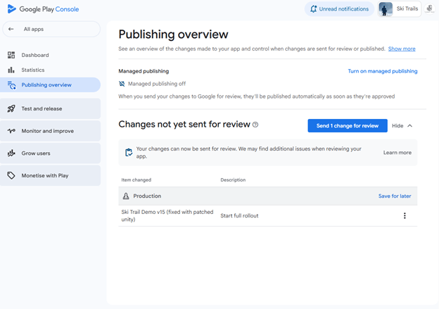The width and height of the screenshot is (439, 309).
Task: Open the three-dot menu for Ski Trail Demo
Action: pos(405,216)
